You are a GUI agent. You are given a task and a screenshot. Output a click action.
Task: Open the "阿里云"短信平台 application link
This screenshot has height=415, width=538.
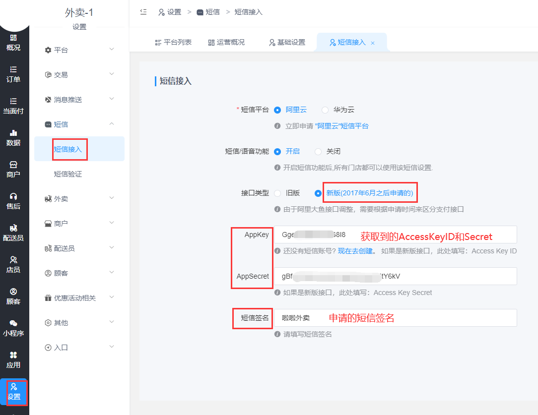coord(341,126)
